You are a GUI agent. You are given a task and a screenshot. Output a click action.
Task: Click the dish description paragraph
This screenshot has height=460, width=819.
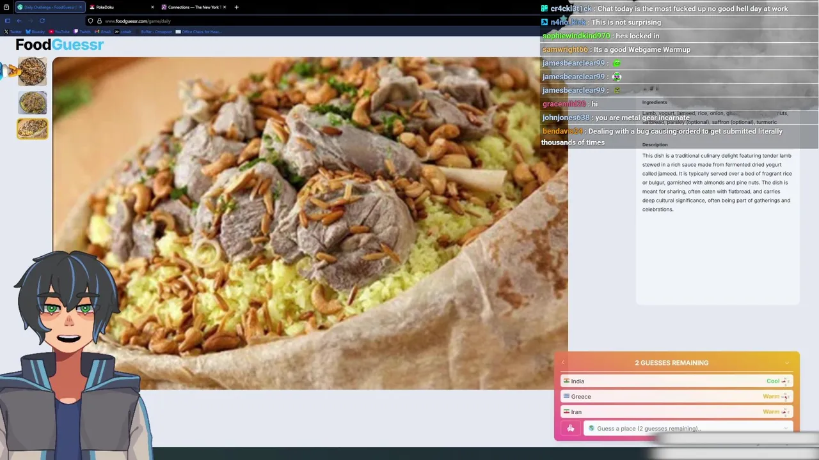click(x=717, y=183)
